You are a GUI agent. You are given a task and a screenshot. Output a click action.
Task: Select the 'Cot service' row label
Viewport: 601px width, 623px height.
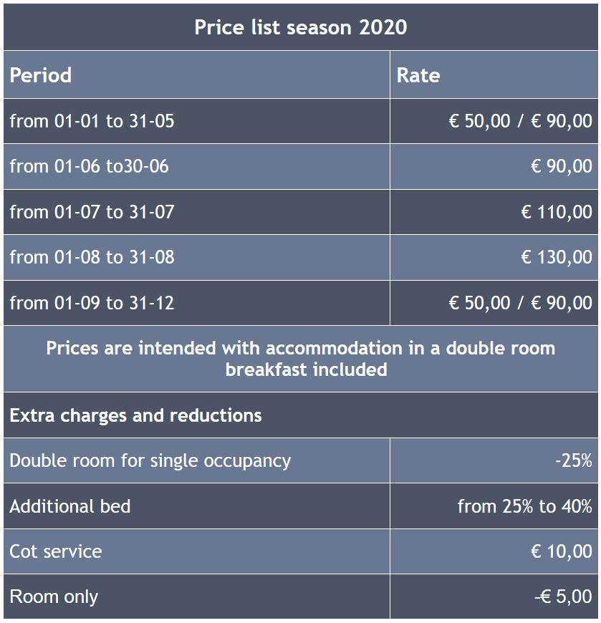(56, 551)
